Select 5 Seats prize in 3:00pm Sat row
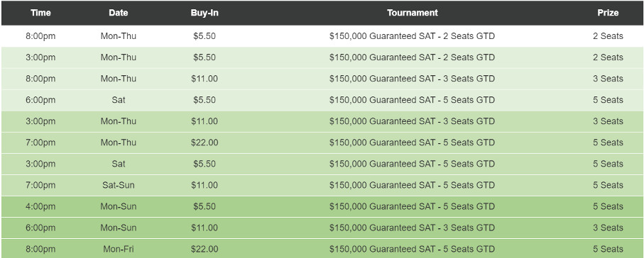The width and height of the screenshot is (644, 258). point(608,164)
